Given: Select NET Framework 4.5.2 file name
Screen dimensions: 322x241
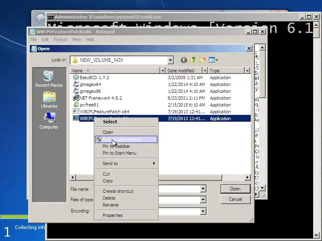Looking at the screenshot, I should [x=101, y=98].
